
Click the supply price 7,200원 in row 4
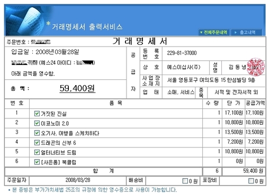[255, 142]
